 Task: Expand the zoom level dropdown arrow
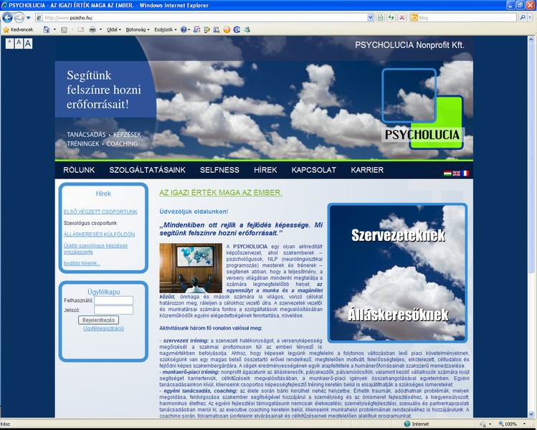(x=524, y=424)
